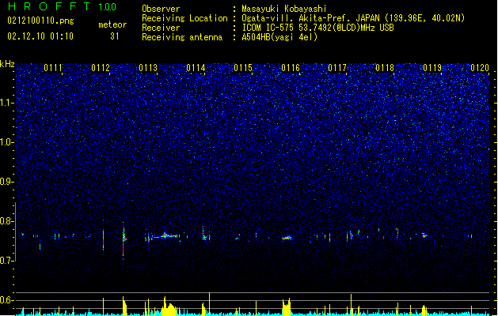The width and height of the screenshot is (498, 316).
Task: Click the 0.6 kHz axis label
Action: tap(7, 300)
